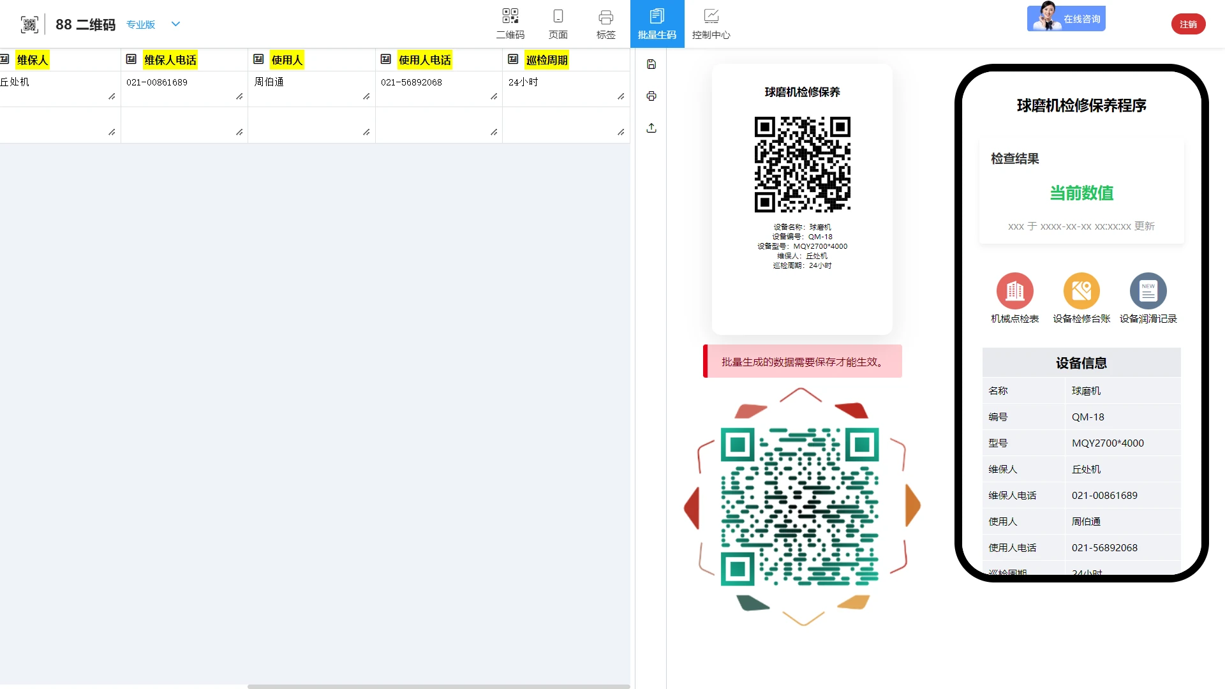Switch to the 二维码 tab
The height and width of the screenshot is (689, 1225).
pos(510,24)
